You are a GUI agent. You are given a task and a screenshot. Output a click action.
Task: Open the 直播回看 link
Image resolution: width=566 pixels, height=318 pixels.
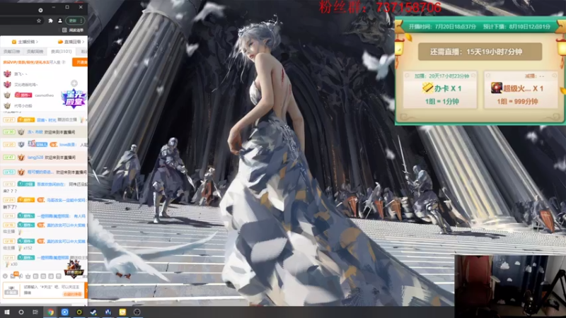tap(71, 42)
